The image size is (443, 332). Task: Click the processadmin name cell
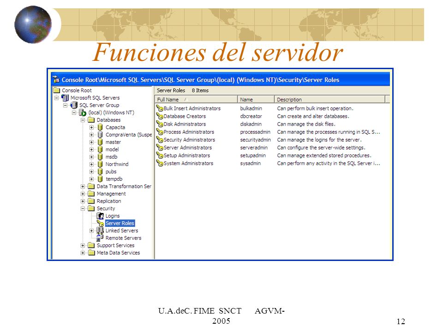(255, 132)
